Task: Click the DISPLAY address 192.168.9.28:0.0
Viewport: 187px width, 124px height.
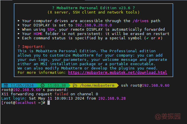Action: pyautogui.click(x=93, y=25)
